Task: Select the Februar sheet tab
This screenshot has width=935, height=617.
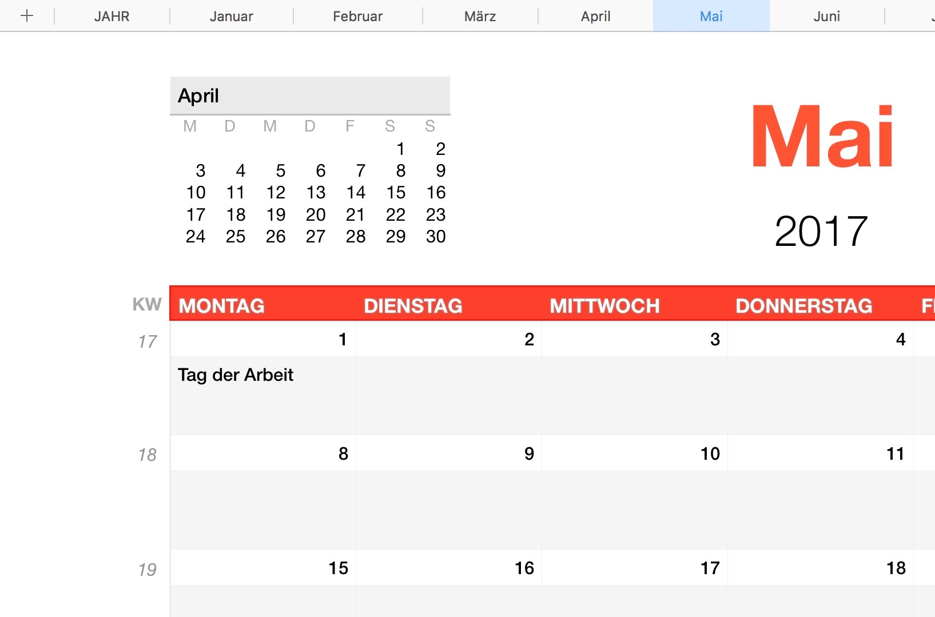Action: coord(357,16)
